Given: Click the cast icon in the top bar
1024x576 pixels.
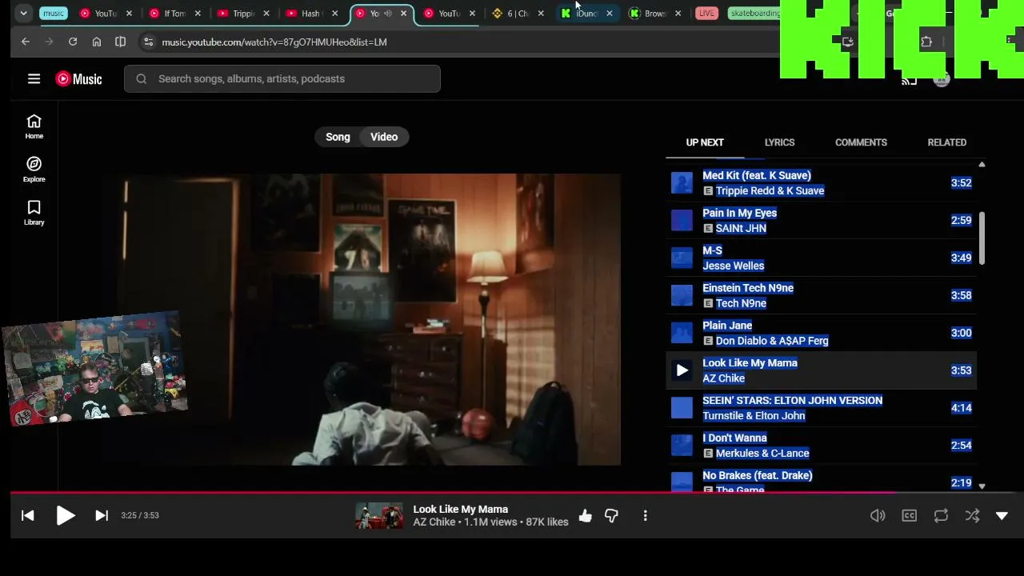Looking at the screenshot, I should pos(910,80).
